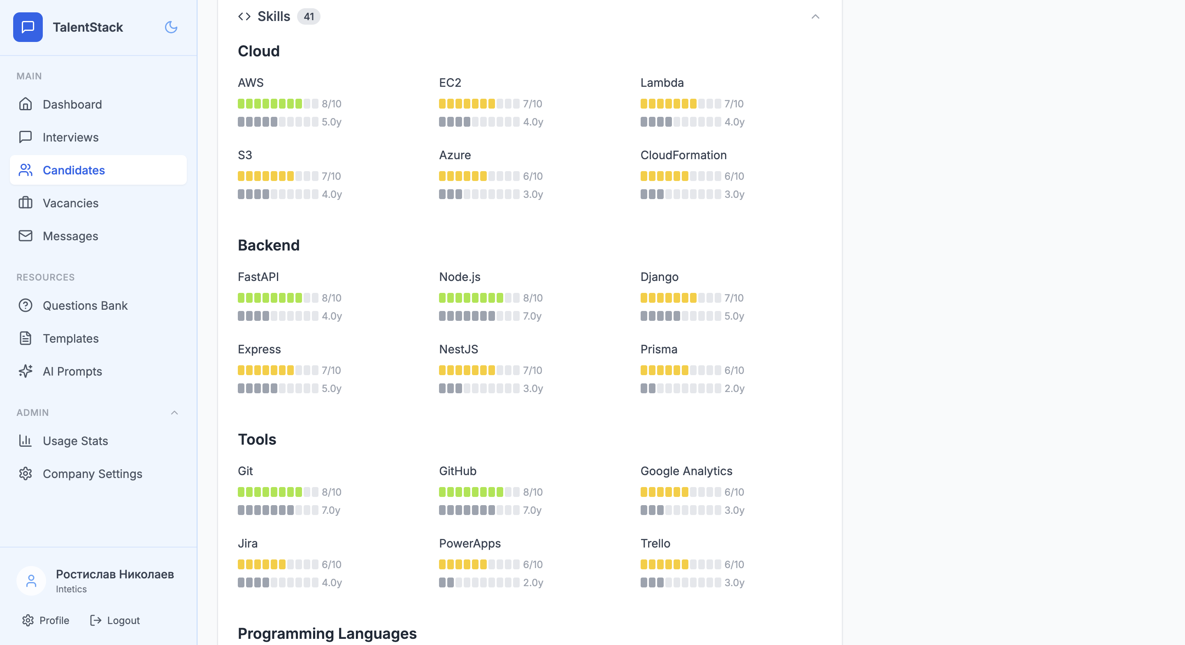Screen dimensions: 1185x645
Task: Open the Candidates section
Action: click(74, 170)
